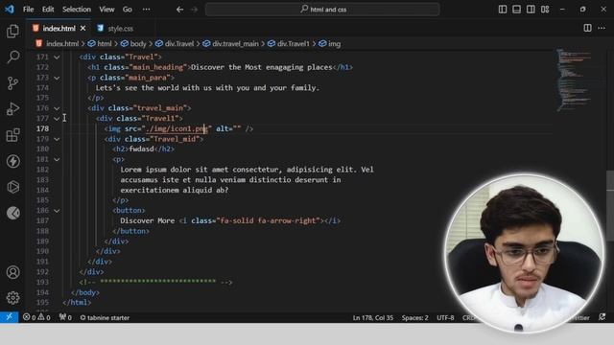The height and width of the screenshot is (345, 614).
Task: Click Ln 178, Col 35 in status bar
Action: [x=373, y=317]
